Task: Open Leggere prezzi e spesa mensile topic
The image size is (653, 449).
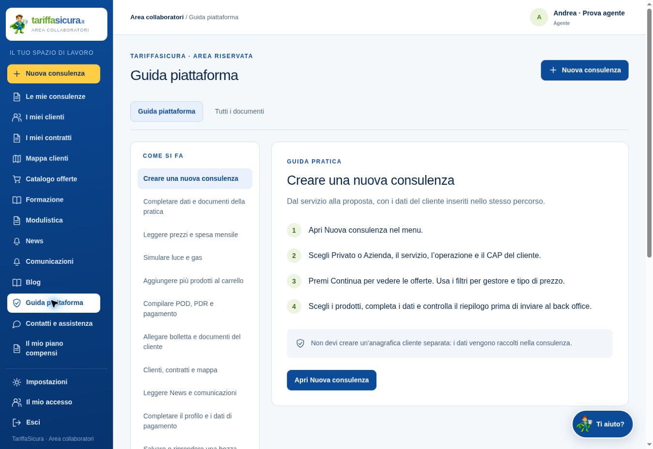Action: pyautogui.click(x=195, y=235)
